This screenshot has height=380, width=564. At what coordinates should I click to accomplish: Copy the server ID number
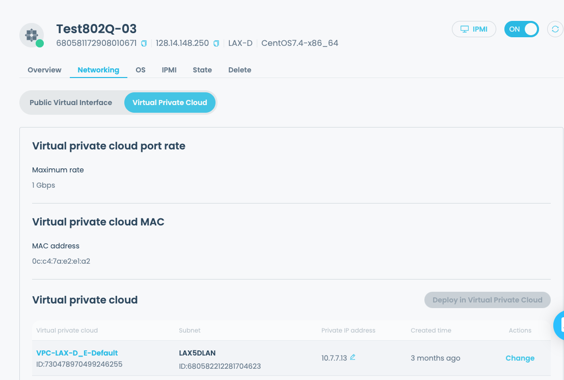[144, 43]
